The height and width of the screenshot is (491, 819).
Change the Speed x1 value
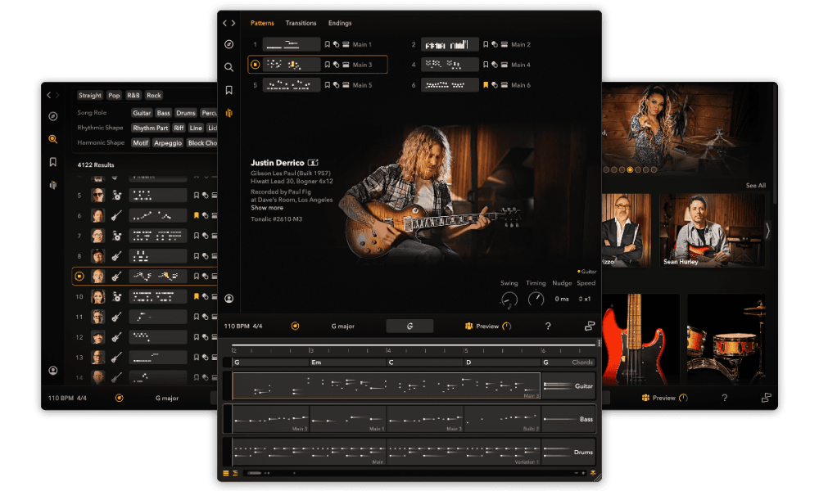coord(586,299)
